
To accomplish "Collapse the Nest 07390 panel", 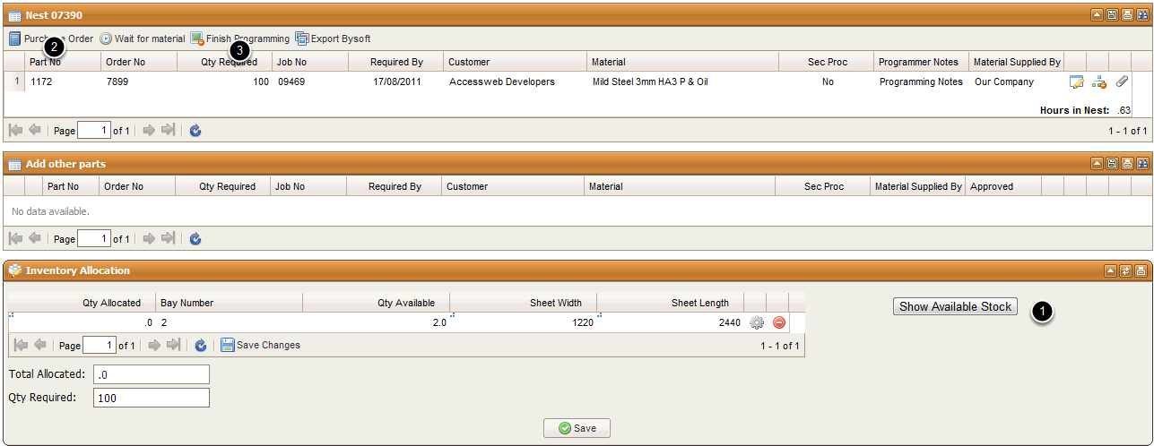I will click(1097, 15).
